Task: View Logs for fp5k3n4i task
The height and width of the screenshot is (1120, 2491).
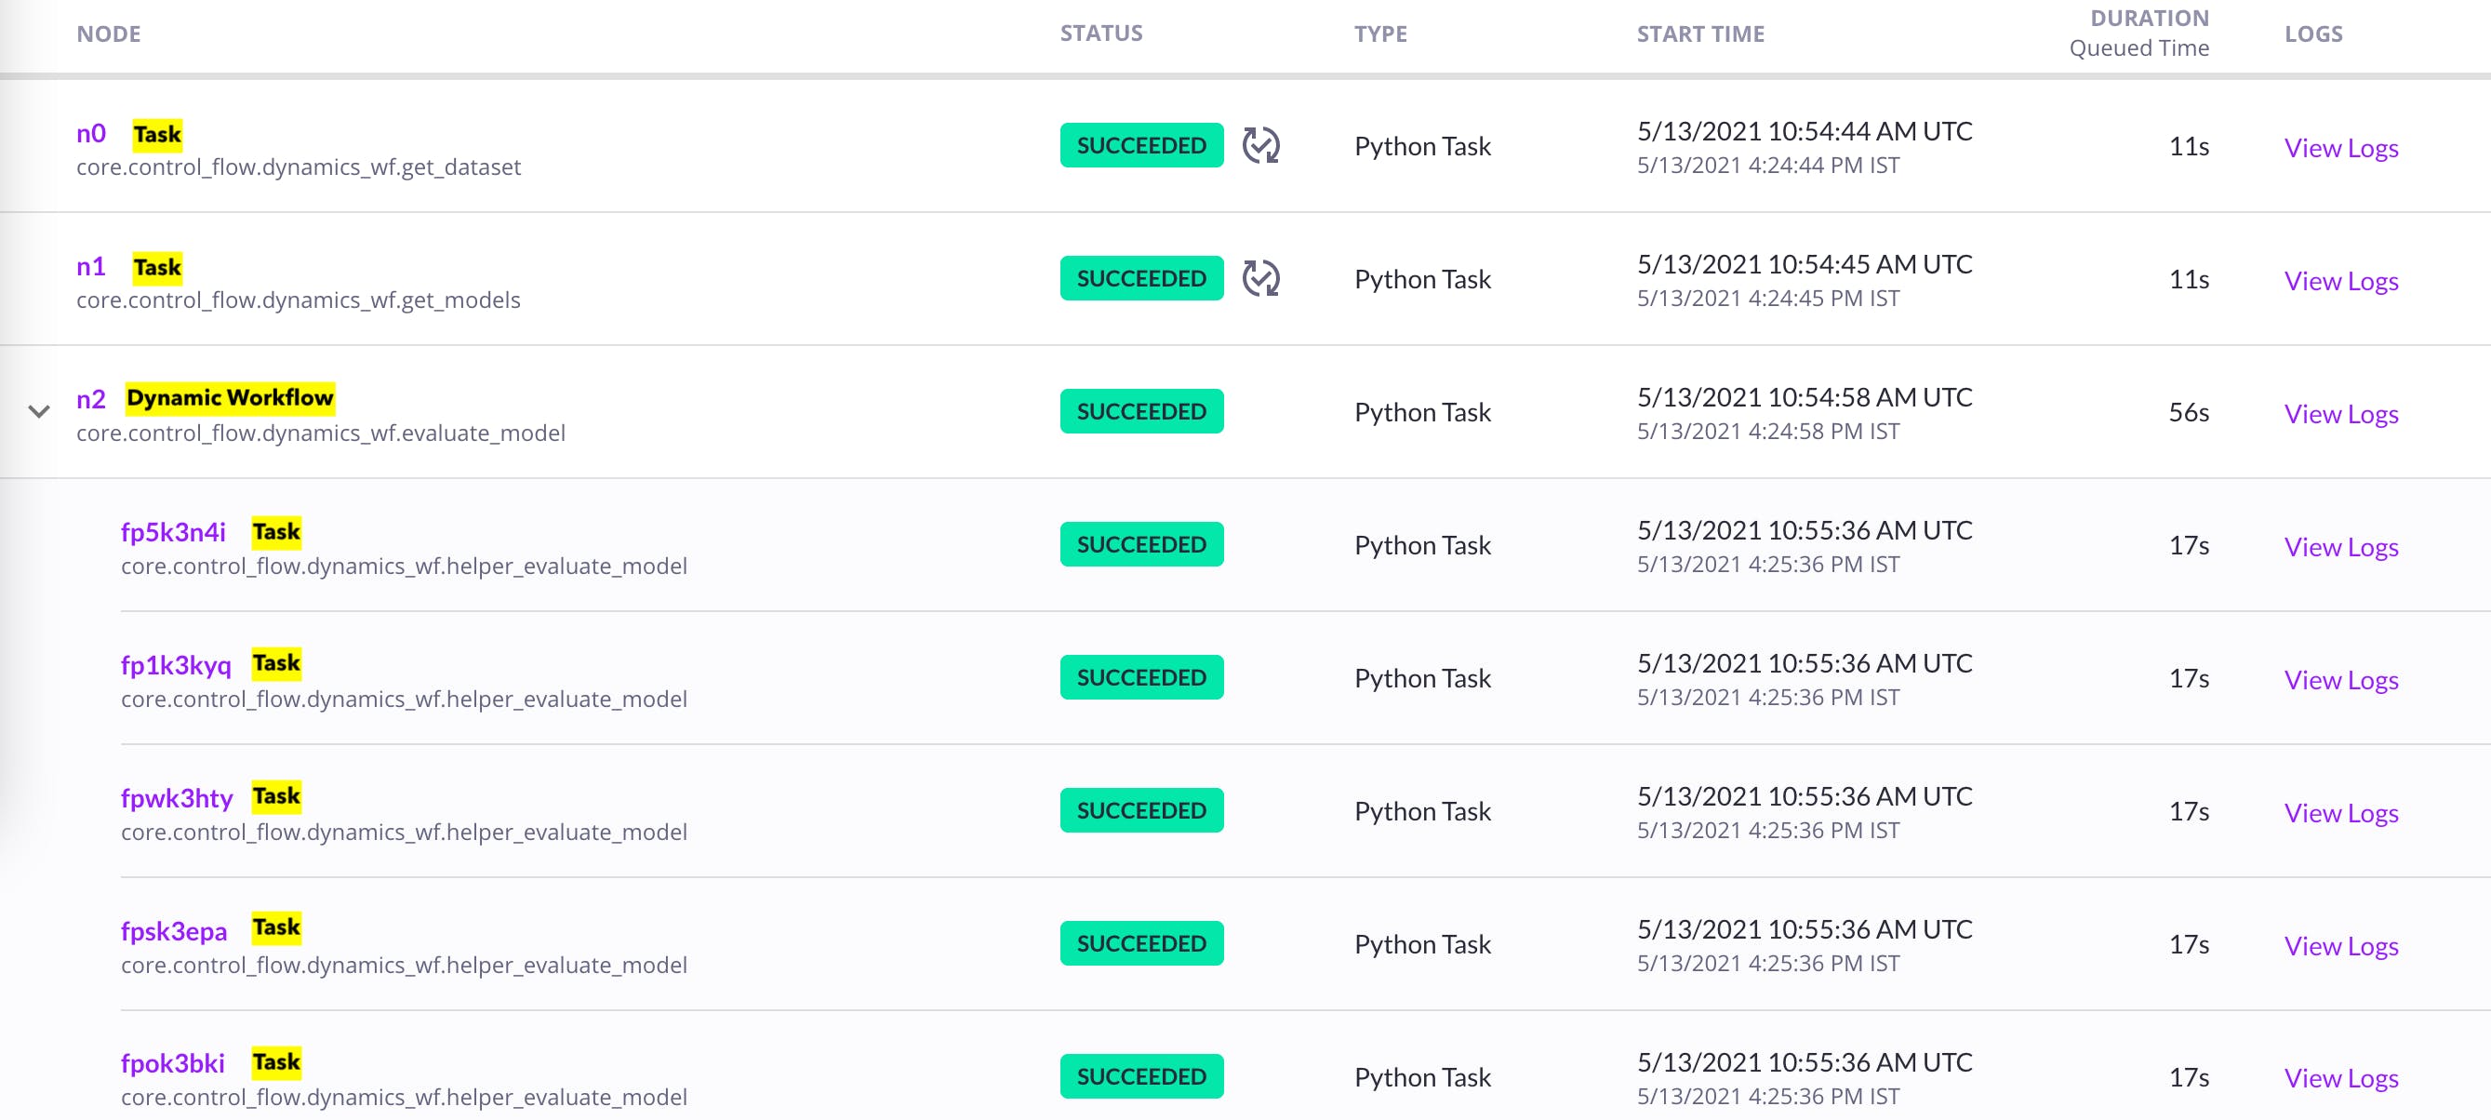Action: [x=2340, y=547]
